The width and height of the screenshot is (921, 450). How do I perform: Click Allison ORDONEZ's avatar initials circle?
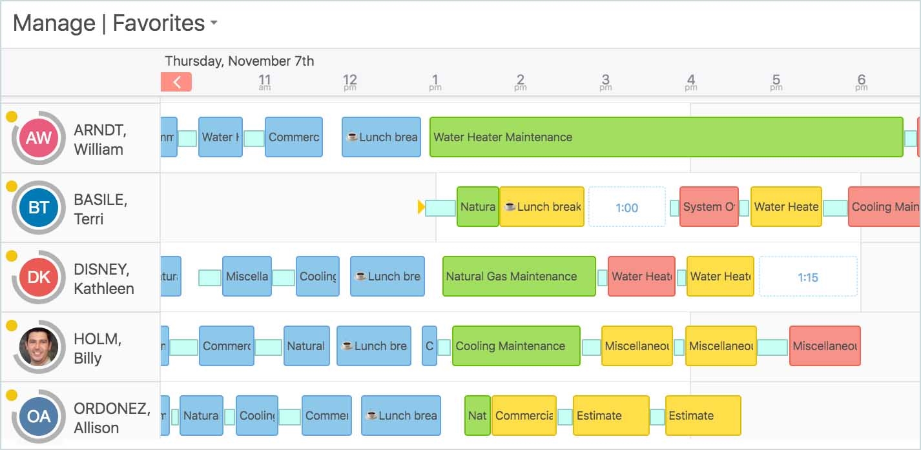coord(37,416)
